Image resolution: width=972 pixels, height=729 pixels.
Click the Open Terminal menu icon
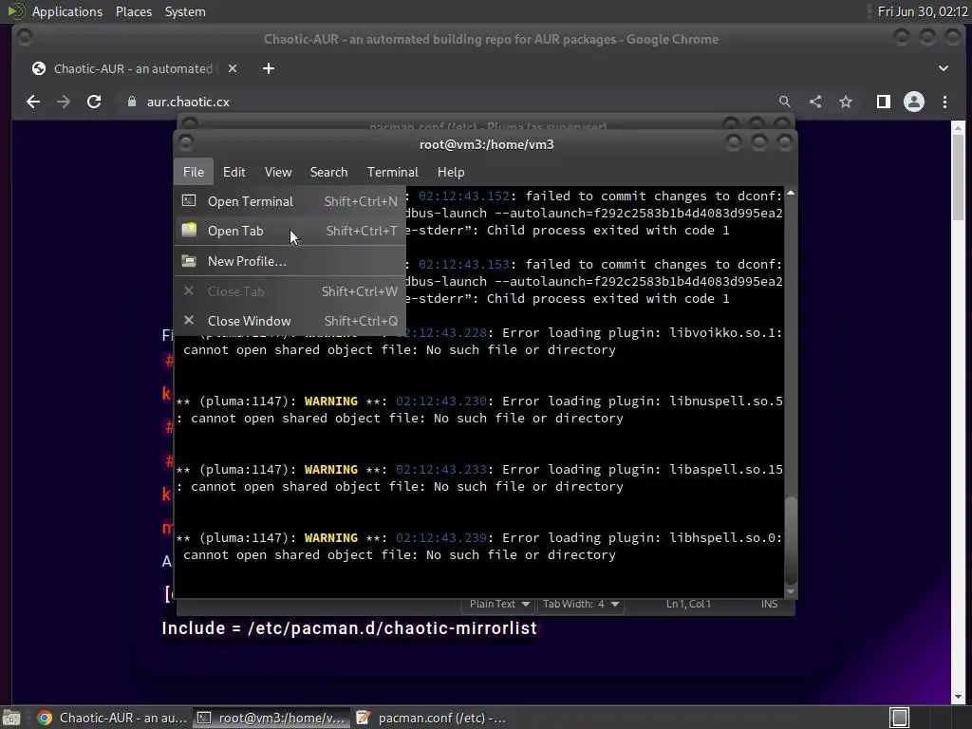point(189,201)
